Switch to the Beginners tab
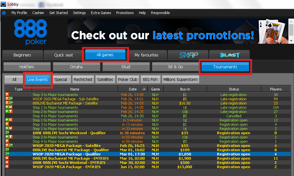 [x=23, y=55]
